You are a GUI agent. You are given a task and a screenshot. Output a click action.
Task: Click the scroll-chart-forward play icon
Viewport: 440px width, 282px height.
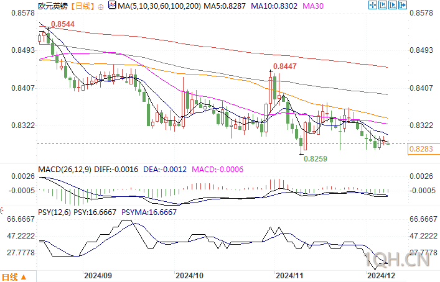[393, 5]
